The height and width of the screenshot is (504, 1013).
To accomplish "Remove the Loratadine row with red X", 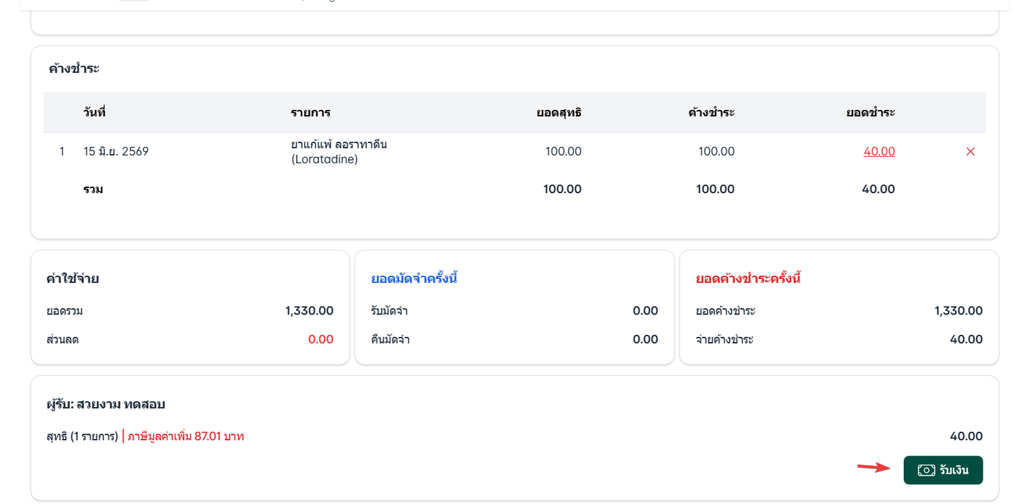I will pos(971,152).
